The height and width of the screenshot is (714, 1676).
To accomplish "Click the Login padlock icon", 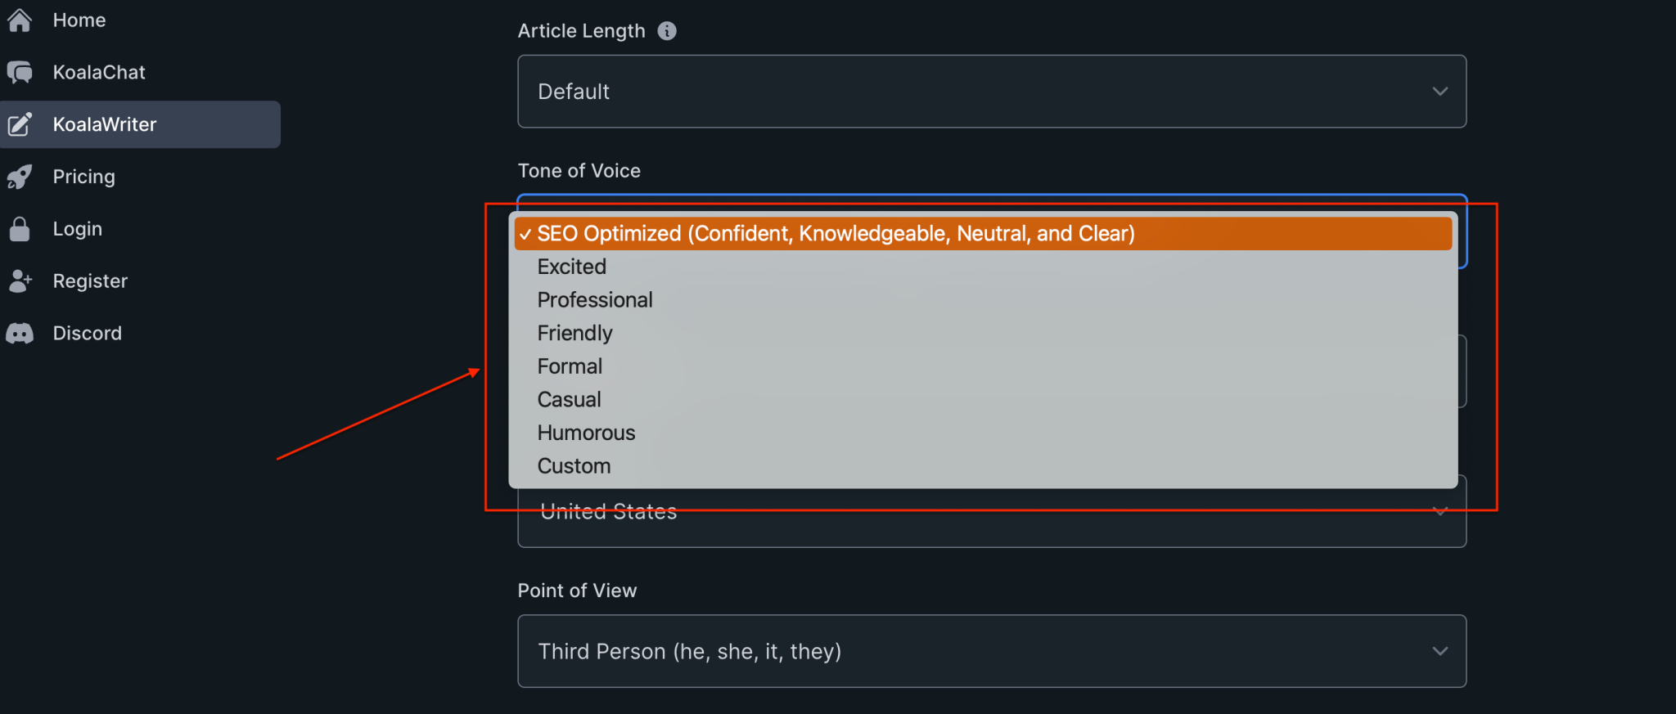I will 20,229.
